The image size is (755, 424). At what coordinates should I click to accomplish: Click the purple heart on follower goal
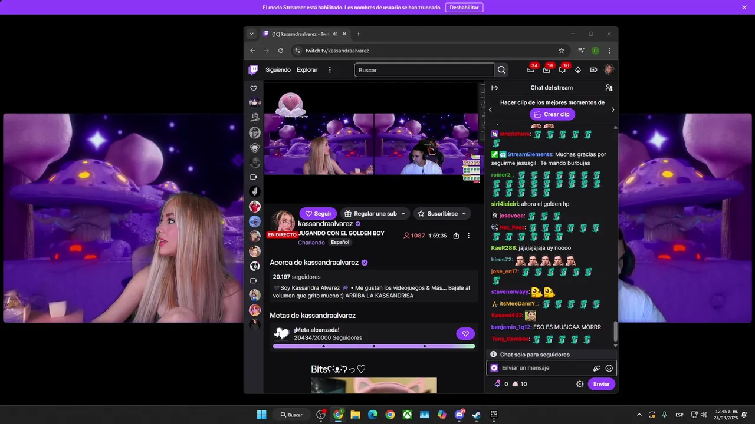tap(465, 334)
